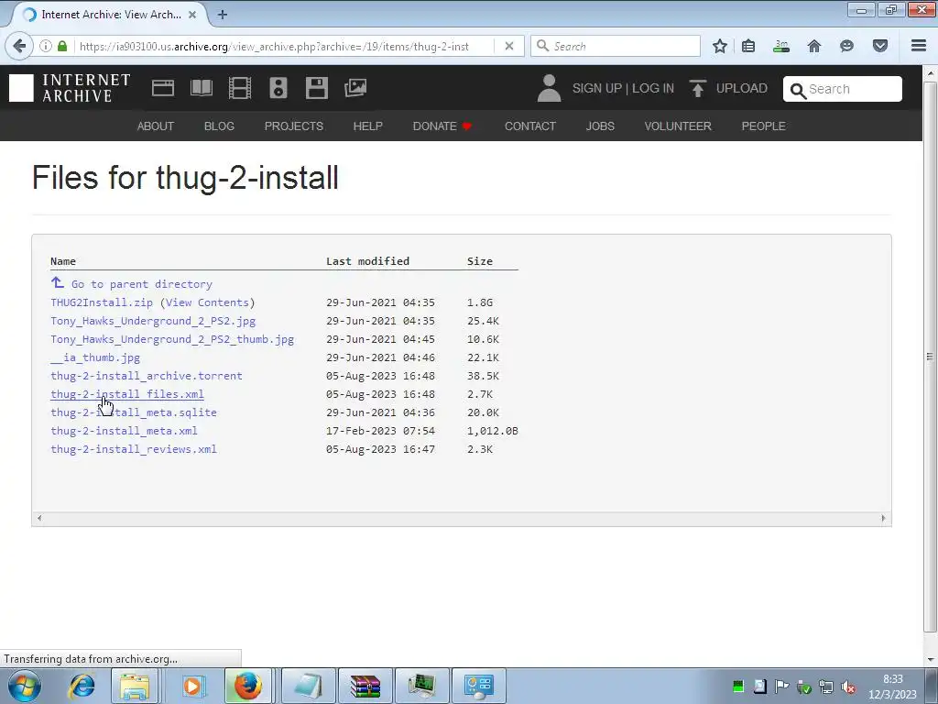Screen dimensions: 938x704
Task: Click the Internet Archive logo
Action: click(x=70, y=88)
